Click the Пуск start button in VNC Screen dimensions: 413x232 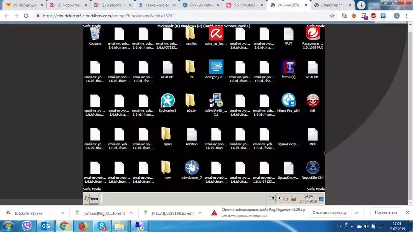point(91,199)
